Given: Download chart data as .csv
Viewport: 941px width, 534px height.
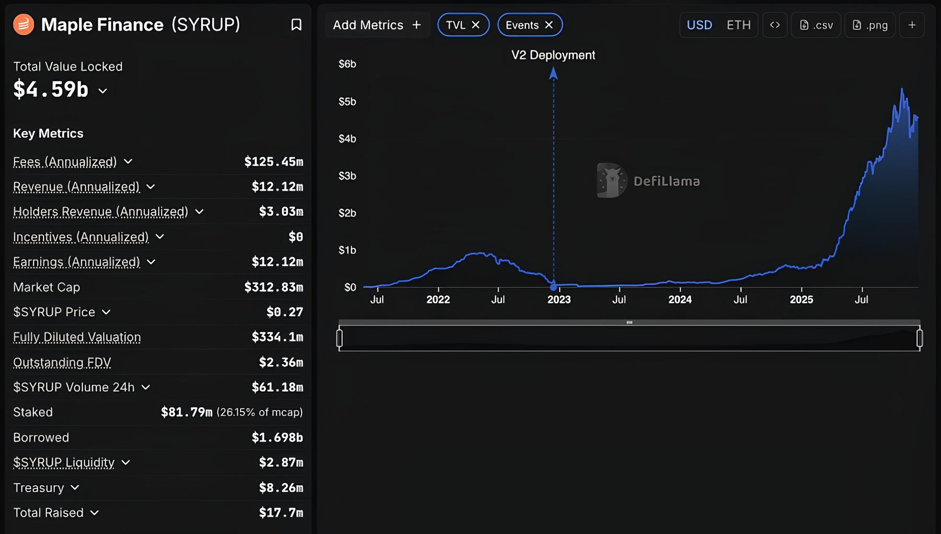Looking at the screenshot, I should click(816, 25).
